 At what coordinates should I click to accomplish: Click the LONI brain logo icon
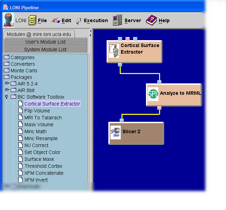8,20
